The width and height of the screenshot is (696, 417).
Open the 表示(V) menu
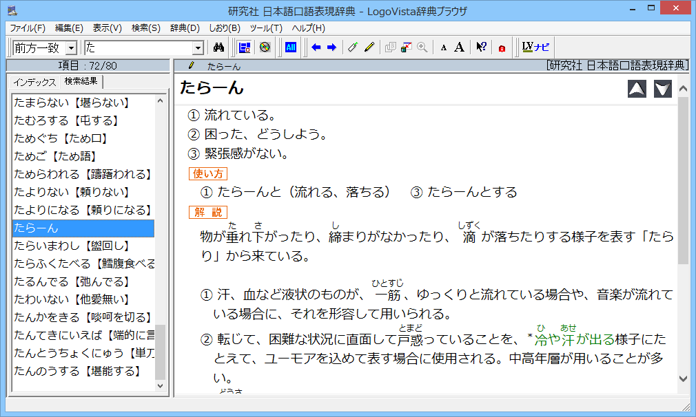coord(108,28)
